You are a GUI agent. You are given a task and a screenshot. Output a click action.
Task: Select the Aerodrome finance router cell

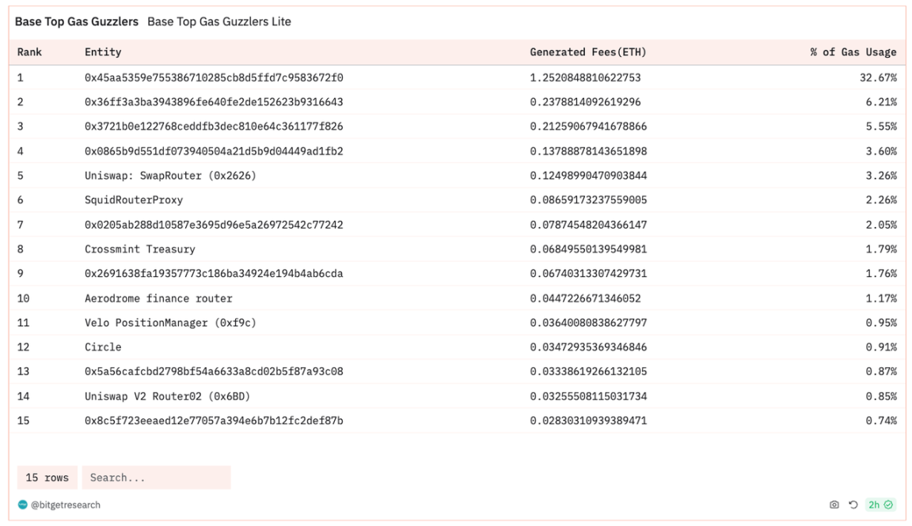pos(158,298)
